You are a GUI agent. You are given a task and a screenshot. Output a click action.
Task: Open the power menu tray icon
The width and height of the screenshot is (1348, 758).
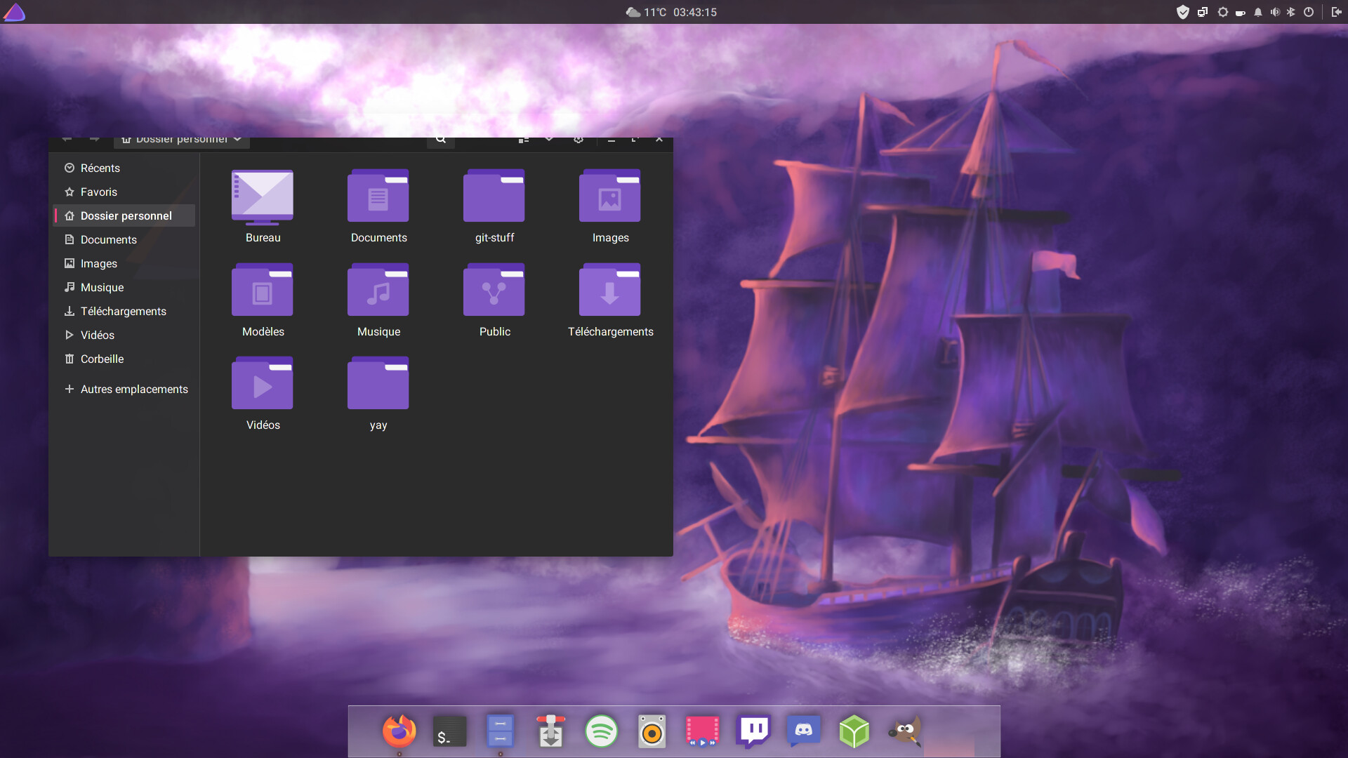1309,12
